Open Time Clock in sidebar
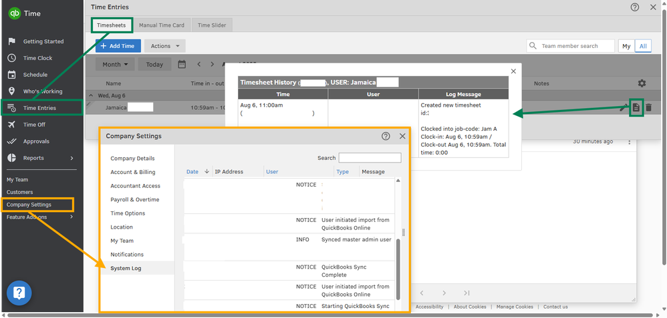This screenshot has width=667, height=318. (37, 58)
